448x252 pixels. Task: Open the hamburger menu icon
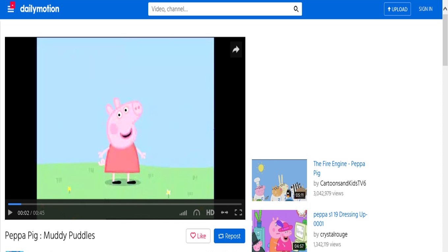(x=11, y=9)
